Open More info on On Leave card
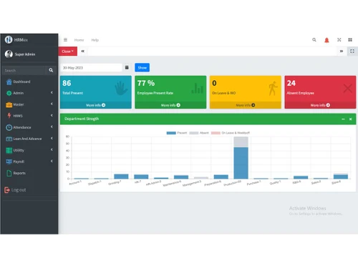The width and height of the screenshot is (358, 268). pyautogui.click(x=246, y=105)
